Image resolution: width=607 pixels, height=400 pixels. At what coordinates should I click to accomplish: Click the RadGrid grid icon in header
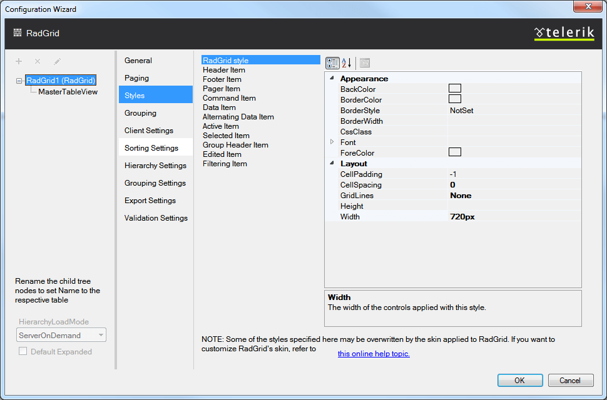18,33
